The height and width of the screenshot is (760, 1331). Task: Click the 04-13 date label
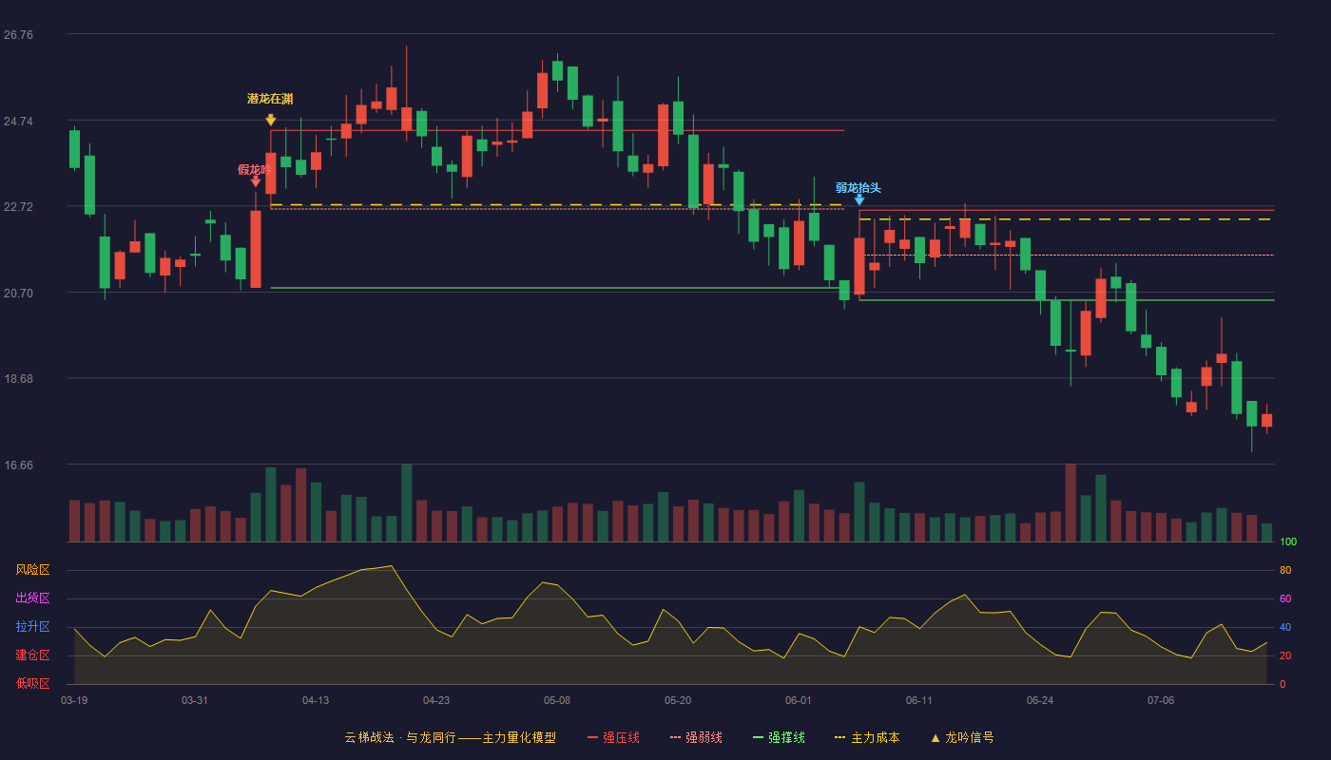[316, 700]
